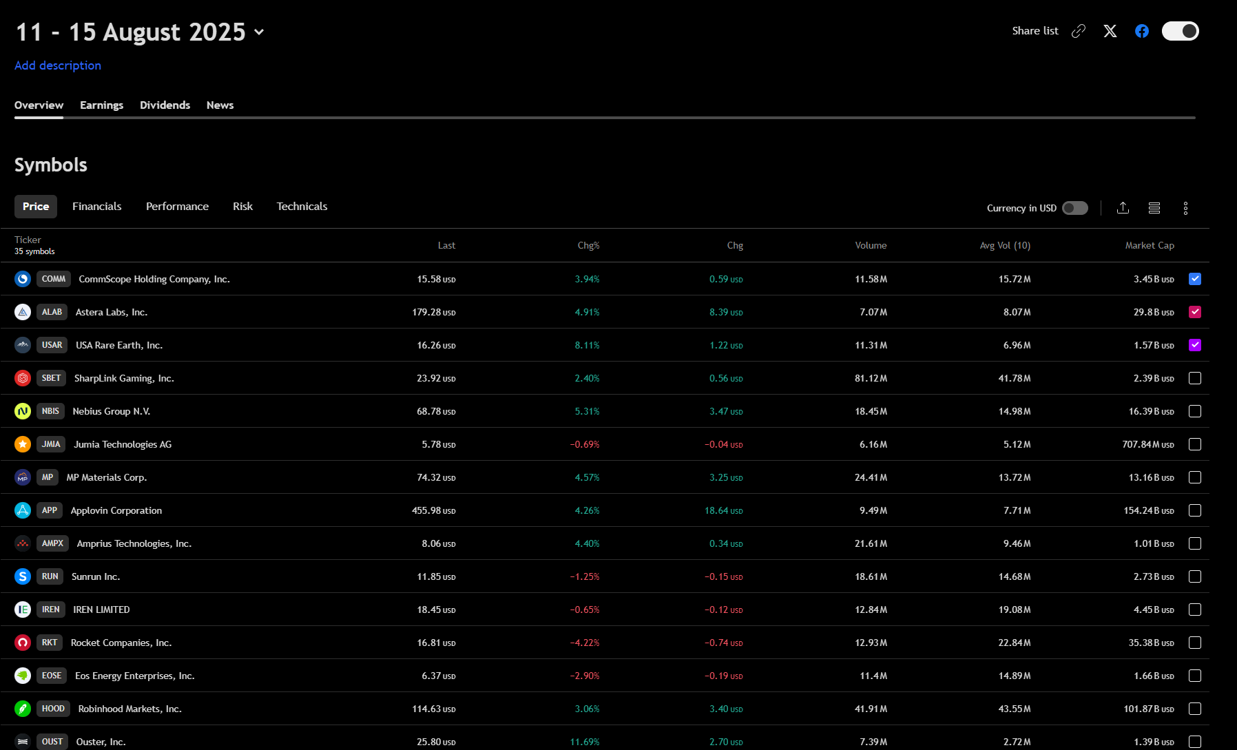Open the ALAB ticker badge
The height and width of the screenshot is (750, 1237).
coord(52,312)
